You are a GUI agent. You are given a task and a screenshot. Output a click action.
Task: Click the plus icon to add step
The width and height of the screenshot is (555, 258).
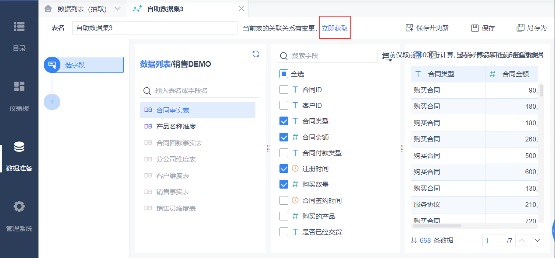pyautogui.click(x=52, y=102)
